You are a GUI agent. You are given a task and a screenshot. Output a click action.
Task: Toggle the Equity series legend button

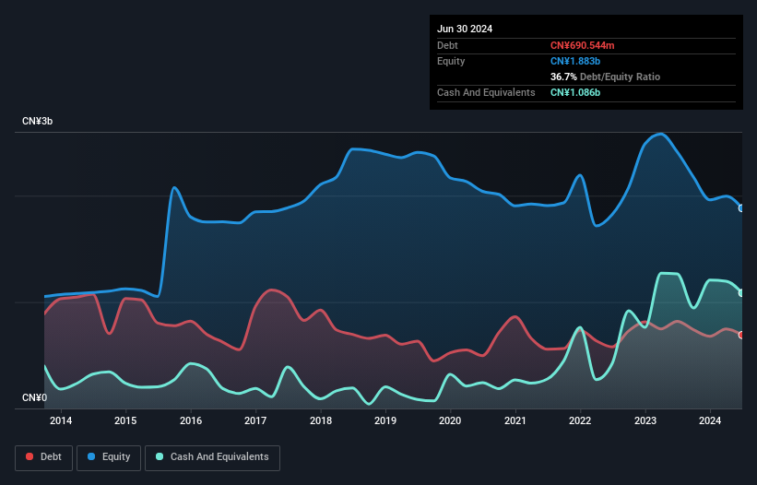(x=109, y=457)
